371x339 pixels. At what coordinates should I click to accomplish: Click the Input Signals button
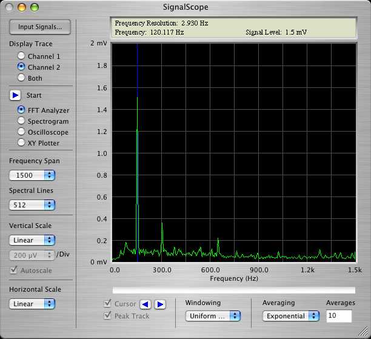[x=40, y=27]
